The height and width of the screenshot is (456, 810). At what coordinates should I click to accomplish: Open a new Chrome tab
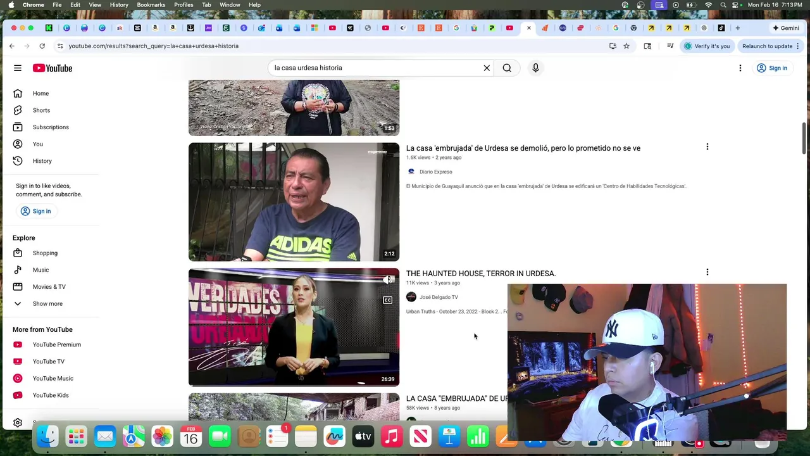pos(737,28)
